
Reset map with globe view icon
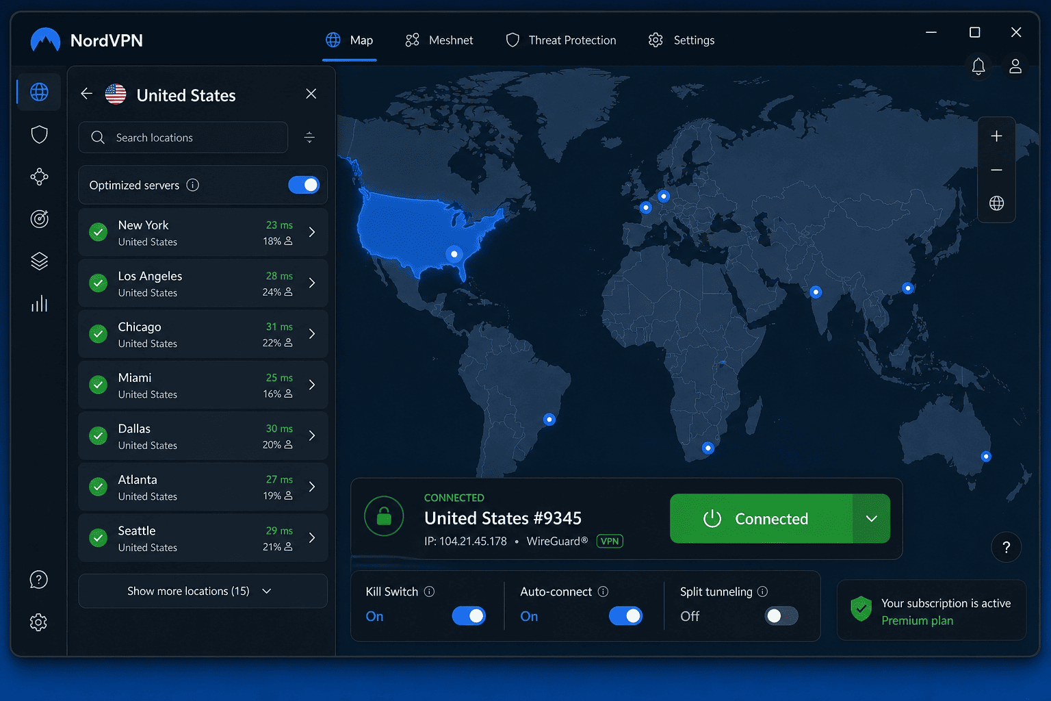[x=996, y=203]
